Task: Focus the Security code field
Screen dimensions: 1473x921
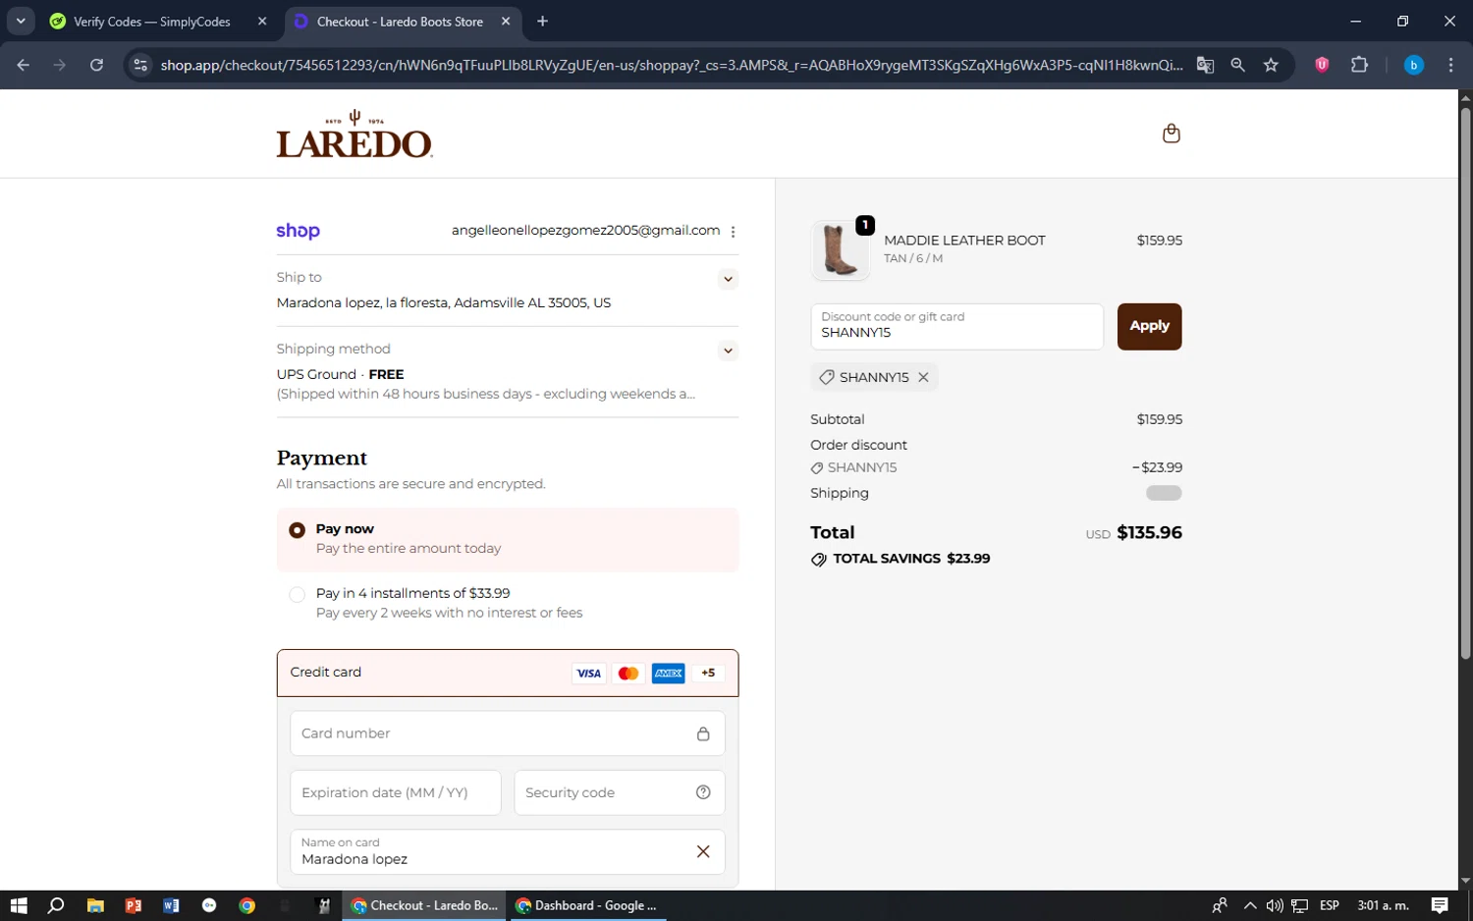Action: pos(619,792)
